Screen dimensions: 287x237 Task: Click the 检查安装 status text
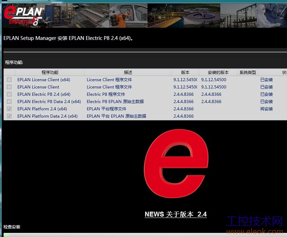coord(12,227)
